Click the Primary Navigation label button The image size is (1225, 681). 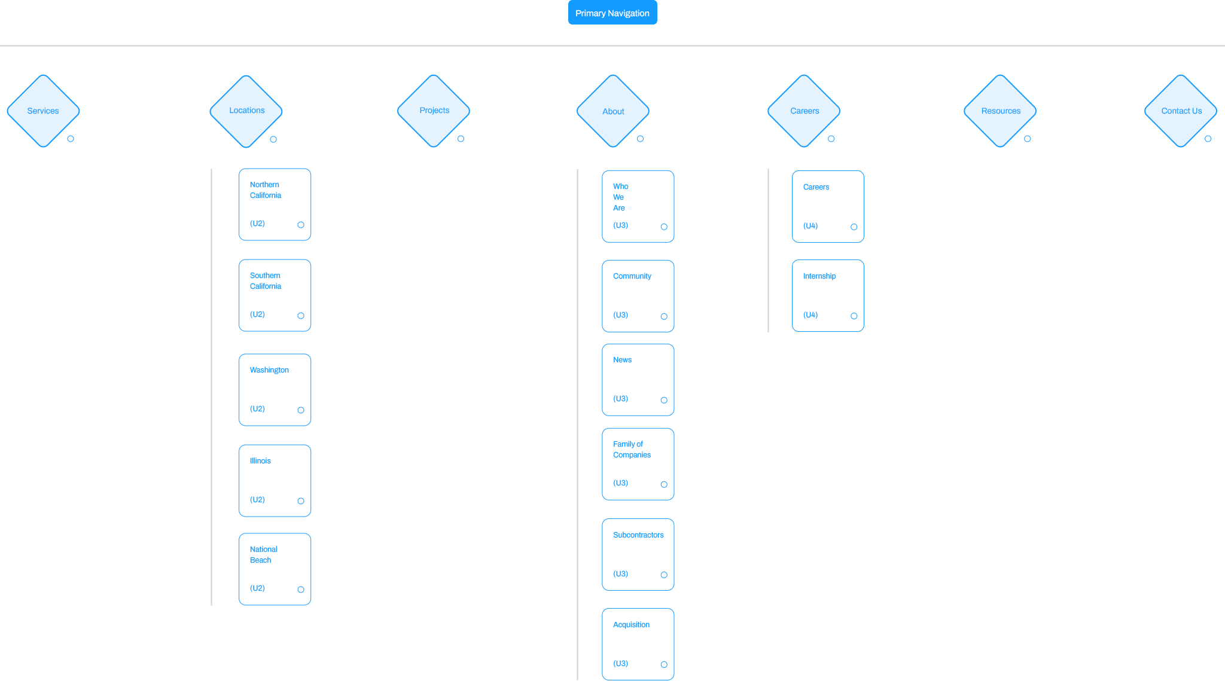click(x=612, y=13)
